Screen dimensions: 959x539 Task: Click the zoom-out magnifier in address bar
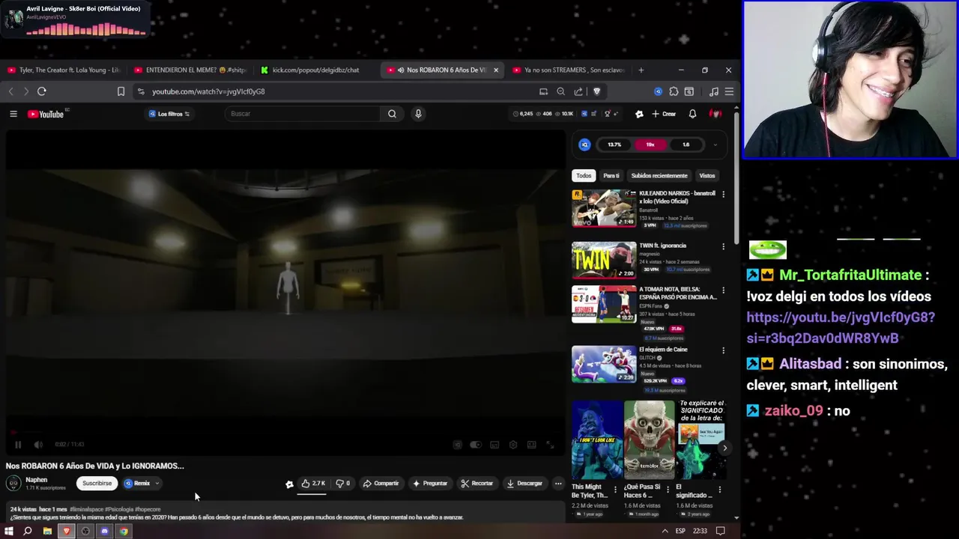point(560,91)
